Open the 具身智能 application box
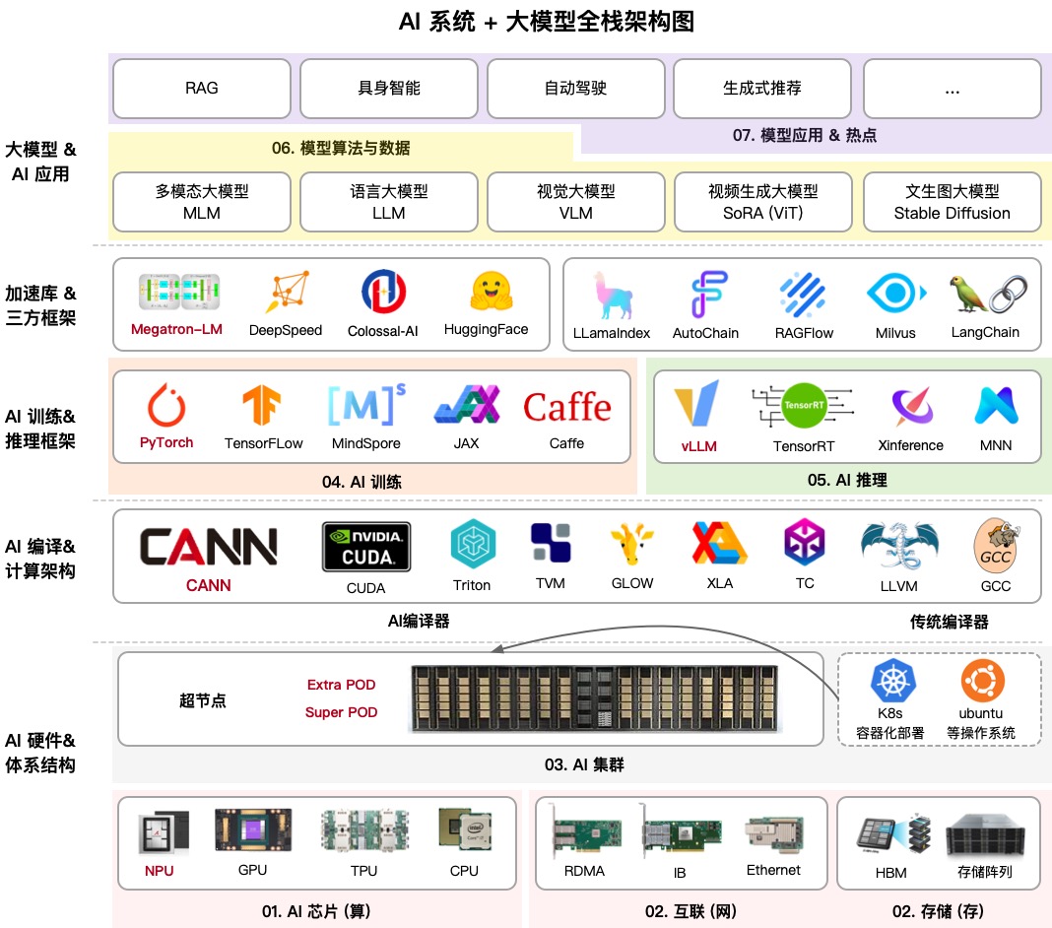This screenshot has height=928, width=1052. 388,88
